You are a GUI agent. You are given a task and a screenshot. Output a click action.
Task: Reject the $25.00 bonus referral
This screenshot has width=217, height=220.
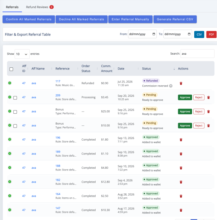point(199,112)
